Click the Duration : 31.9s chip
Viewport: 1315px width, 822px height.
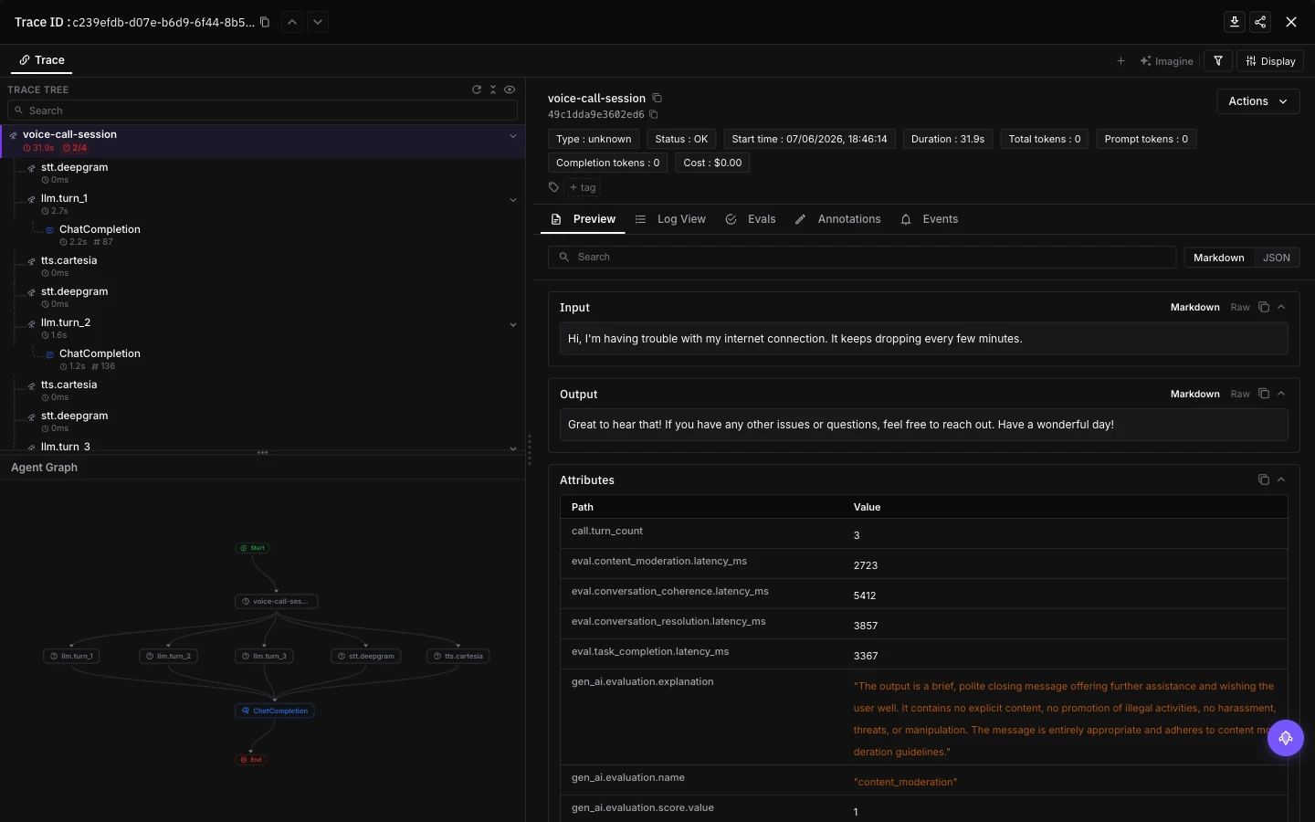click(x=948, y=140)
